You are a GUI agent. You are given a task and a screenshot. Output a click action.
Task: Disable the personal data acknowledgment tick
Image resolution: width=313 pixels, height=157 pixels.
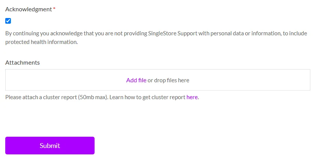pyautogui.click(x=8, y=21)
